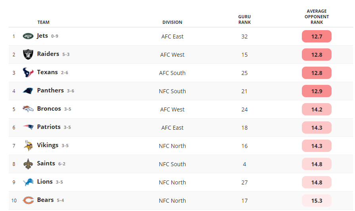The image size is (355, 211).
Task: Click the Saints fleur-de-lis logo
Action: [28, 164]
